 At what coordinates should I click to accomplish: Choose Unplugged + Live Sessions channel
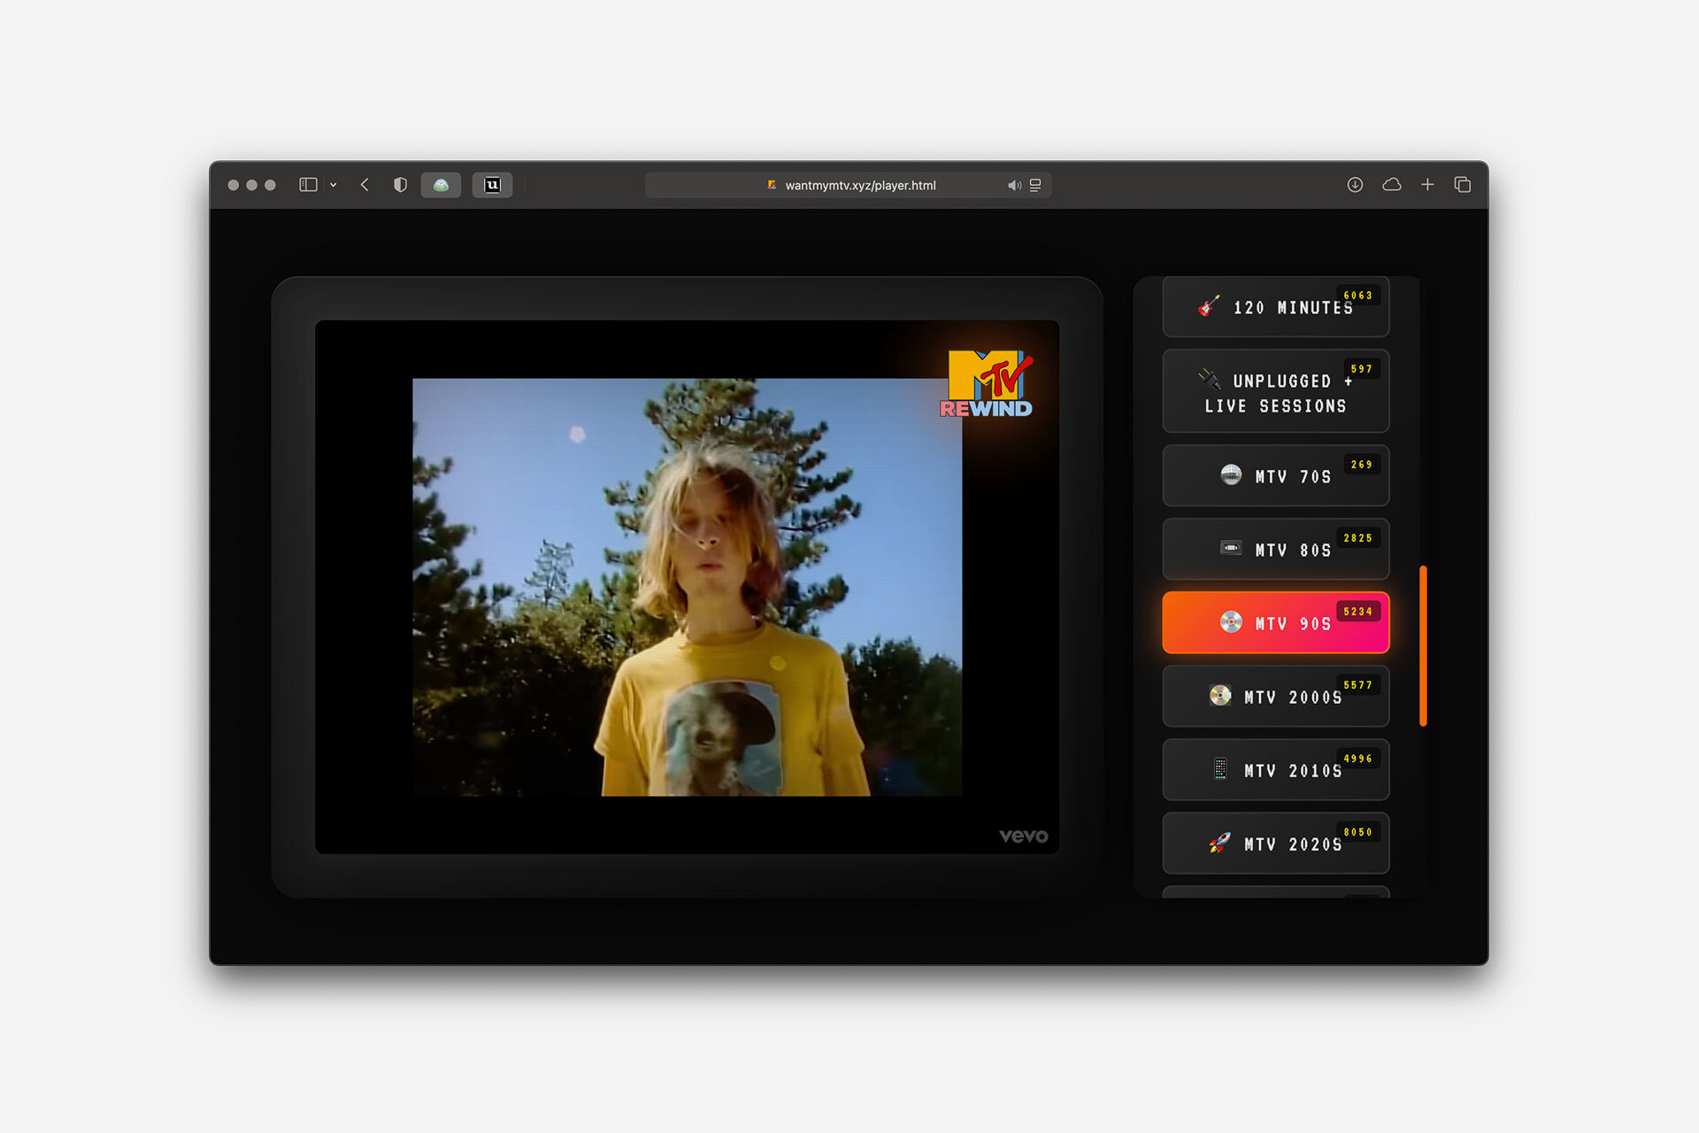[1275, 392]
